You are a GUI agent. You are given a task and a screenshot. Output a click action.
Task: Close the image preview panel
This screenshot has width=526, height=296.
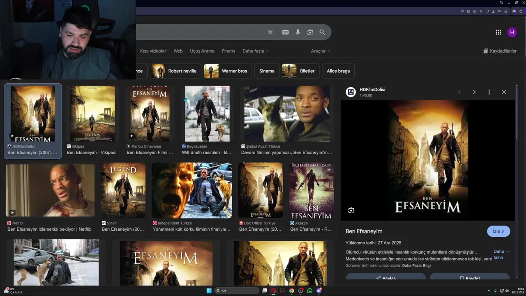[504, 92]
